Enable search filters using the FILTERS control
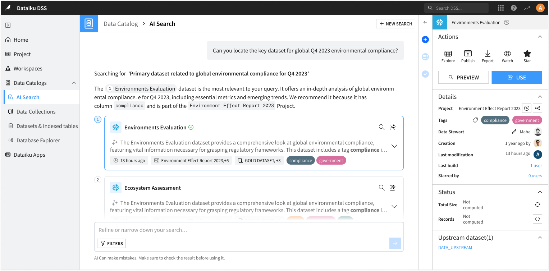The width and height of the screenshot is (549, 271). 111,243
